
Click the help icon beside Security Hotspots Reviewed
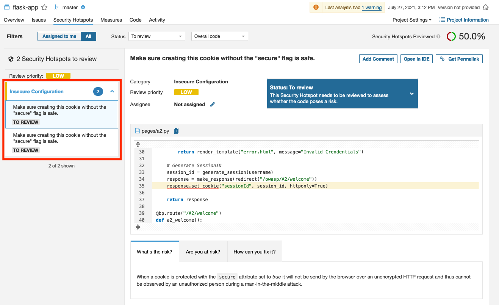tap(438, 37)
